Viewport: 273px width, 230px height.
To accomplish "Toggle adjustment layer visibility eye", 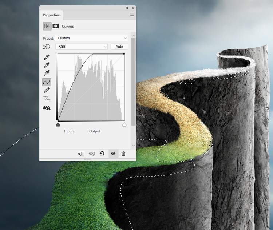I will click(x=113, y=153).
